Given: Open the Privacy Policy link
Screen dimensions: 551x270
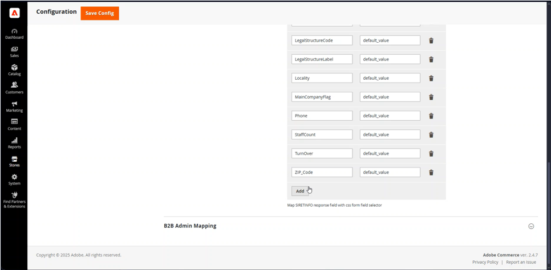Looking at the screenshot, I should (x=485, y=262).
